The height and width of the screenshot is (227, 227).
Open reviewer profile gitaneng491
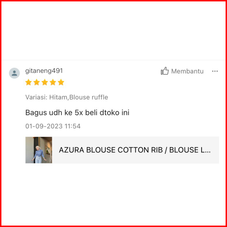tap(44, 71)
